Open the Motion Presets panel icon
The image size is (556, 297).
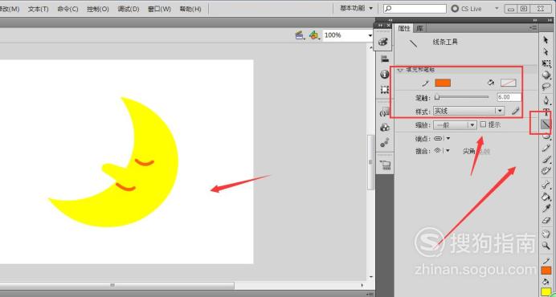pyautogui.click(x=385, y=142)
